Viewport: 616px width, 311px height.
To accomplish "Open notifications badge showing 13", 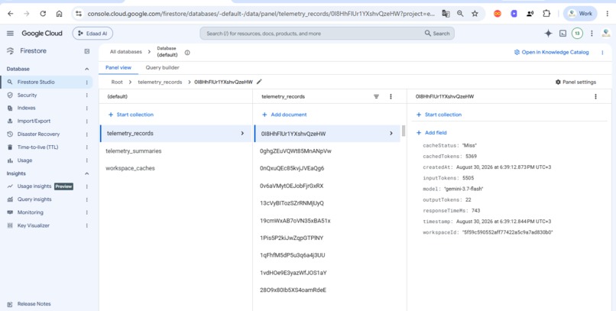I will click(x=577, y=34).
